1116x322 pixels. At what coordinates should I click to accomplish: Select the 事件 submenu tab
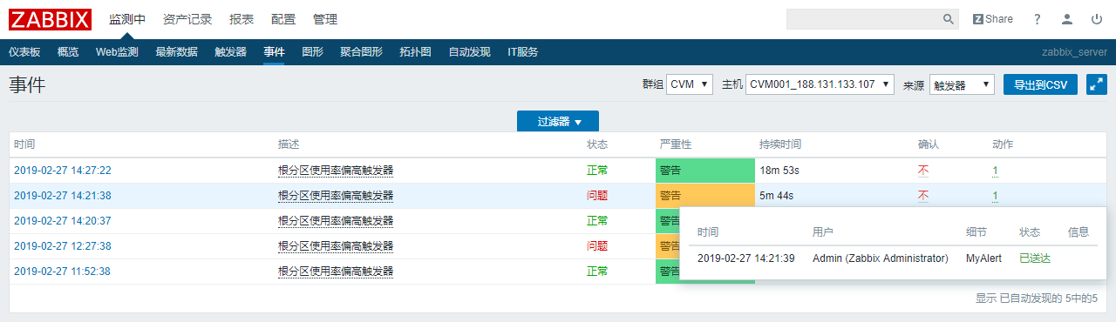275,52
